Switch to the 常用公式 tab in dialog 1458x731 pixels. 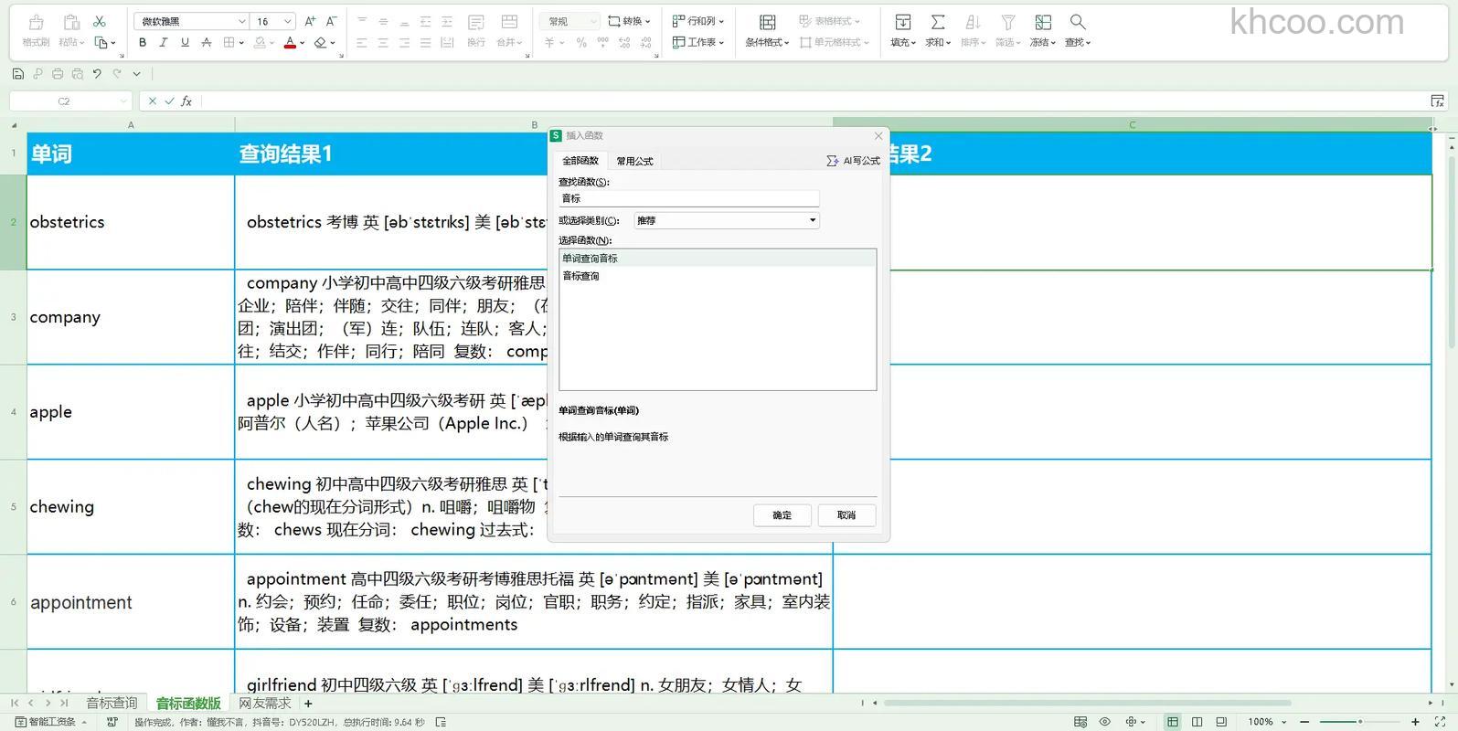(634, 161)
